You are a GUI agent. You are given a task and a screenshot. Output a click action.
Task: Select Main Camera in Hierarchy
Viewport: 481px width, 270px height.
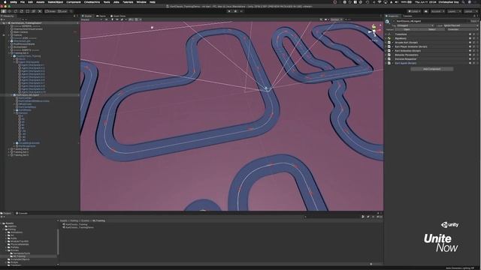[x=20, y=32]
